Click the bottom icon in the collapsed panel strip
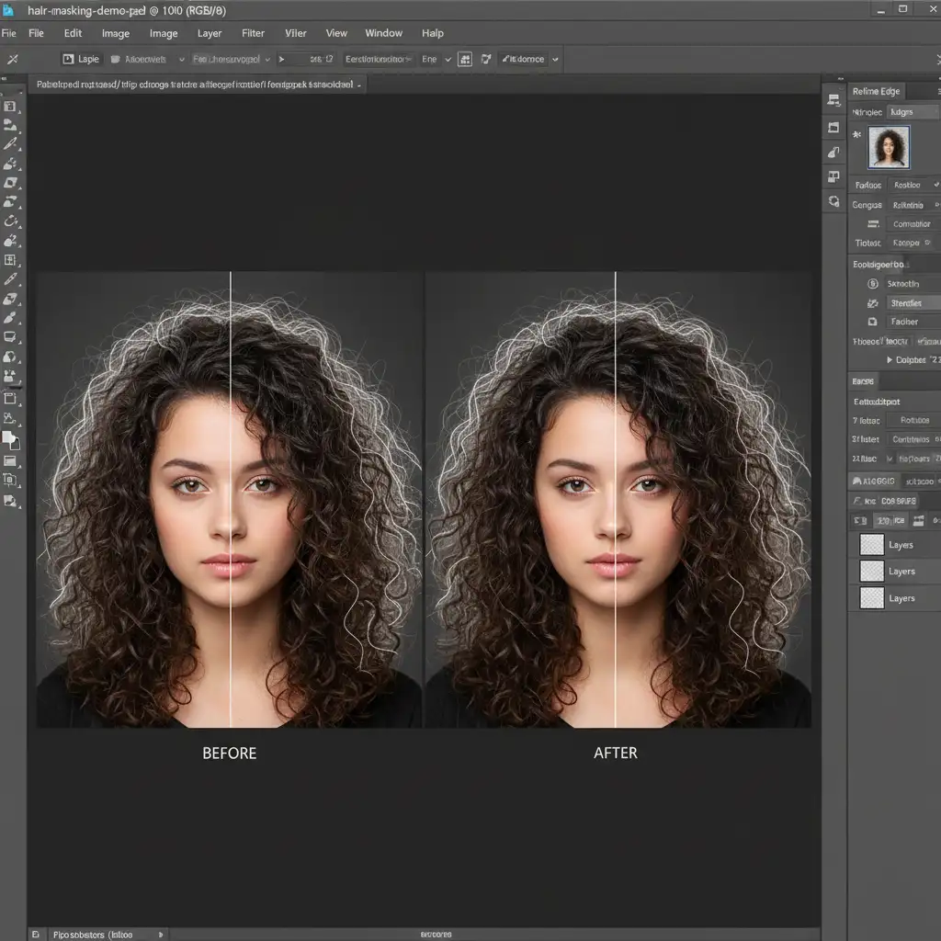This screenshot has height=941, width=941. [x=833, y=201]
